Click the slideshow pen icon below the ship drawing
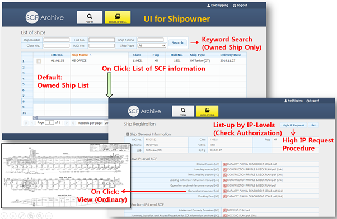 coord(22,216)
